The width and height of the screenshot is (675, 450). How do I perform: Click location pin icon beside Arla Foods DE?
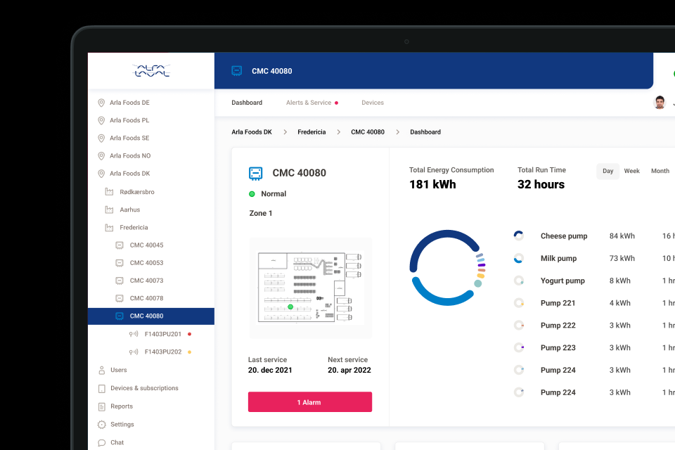(101, 103)
